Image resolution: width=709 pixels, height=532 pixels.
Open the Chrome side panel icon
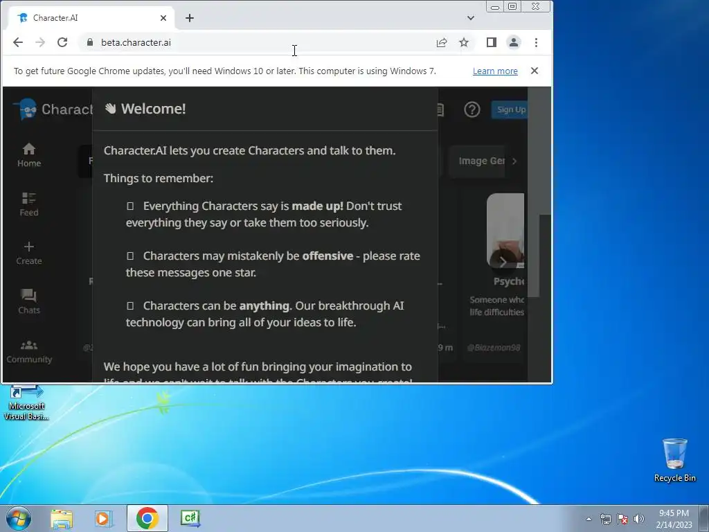492,42
